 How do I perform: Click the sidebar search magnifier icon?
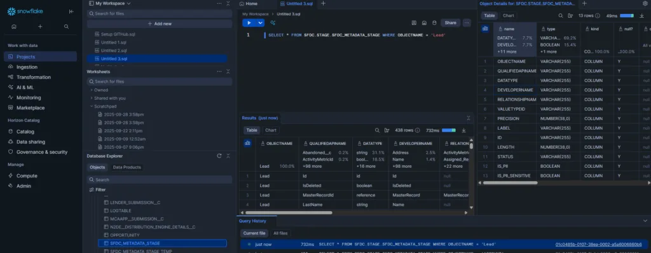pyautogui.click(x=66, y=27)
